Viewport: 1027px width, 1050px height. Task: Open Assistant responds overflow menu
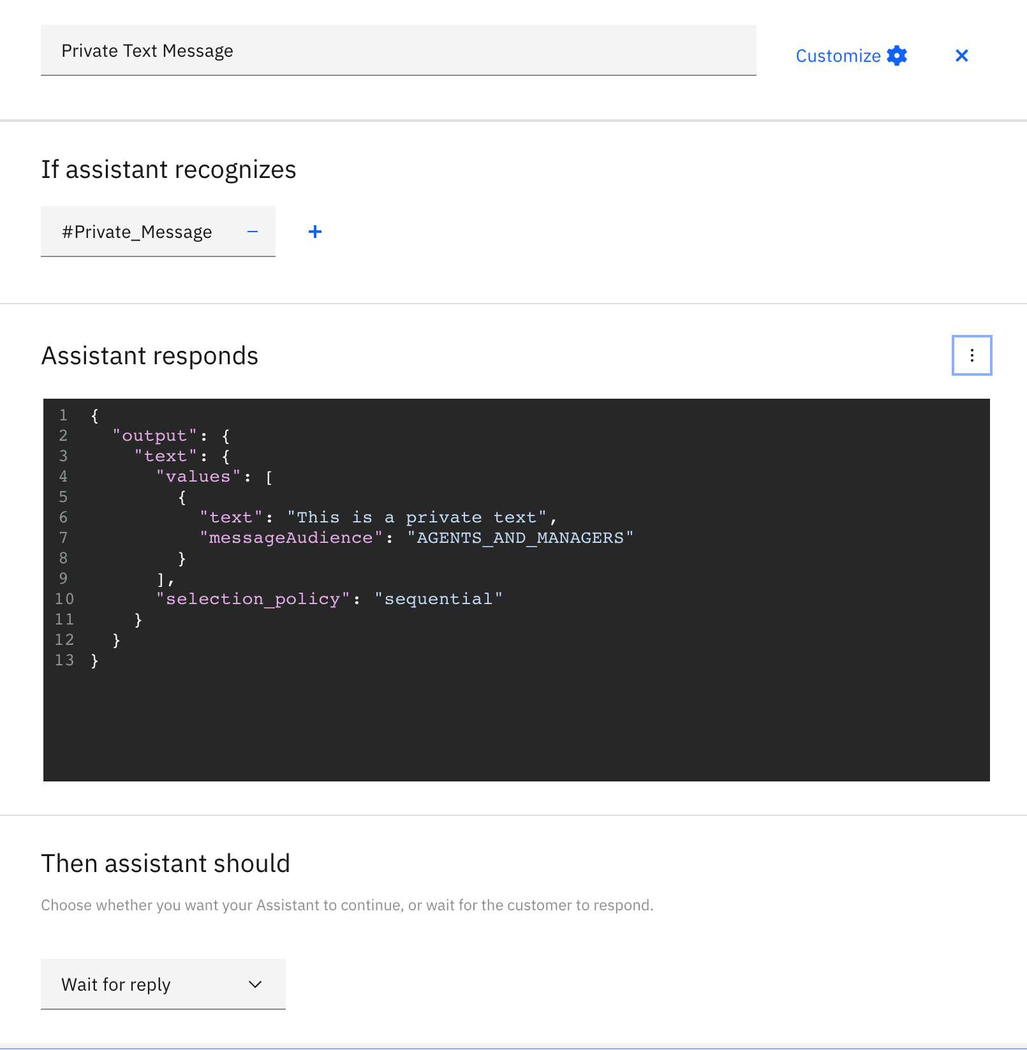[972, 355]
